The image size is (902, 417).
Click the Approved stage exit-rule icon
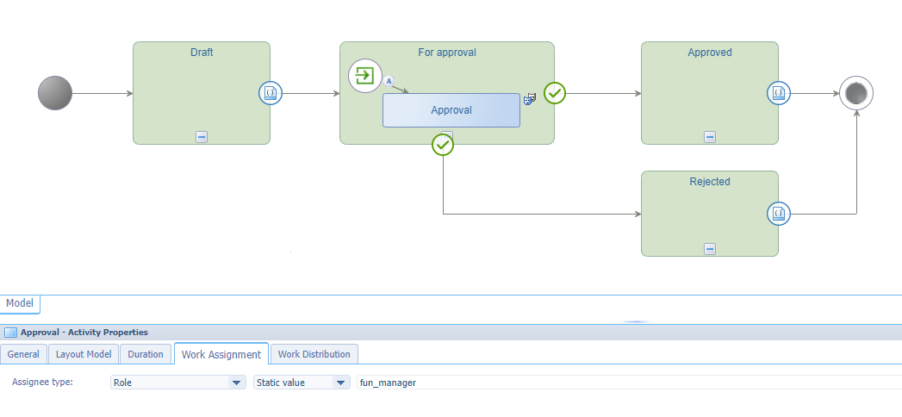pos(779,93)
